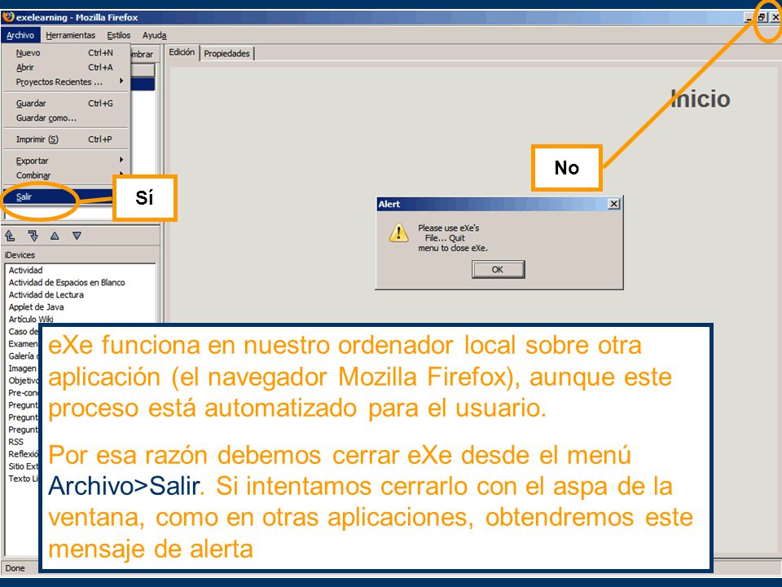
Task: Restore down the Firefox window
Action: [762, 17]
